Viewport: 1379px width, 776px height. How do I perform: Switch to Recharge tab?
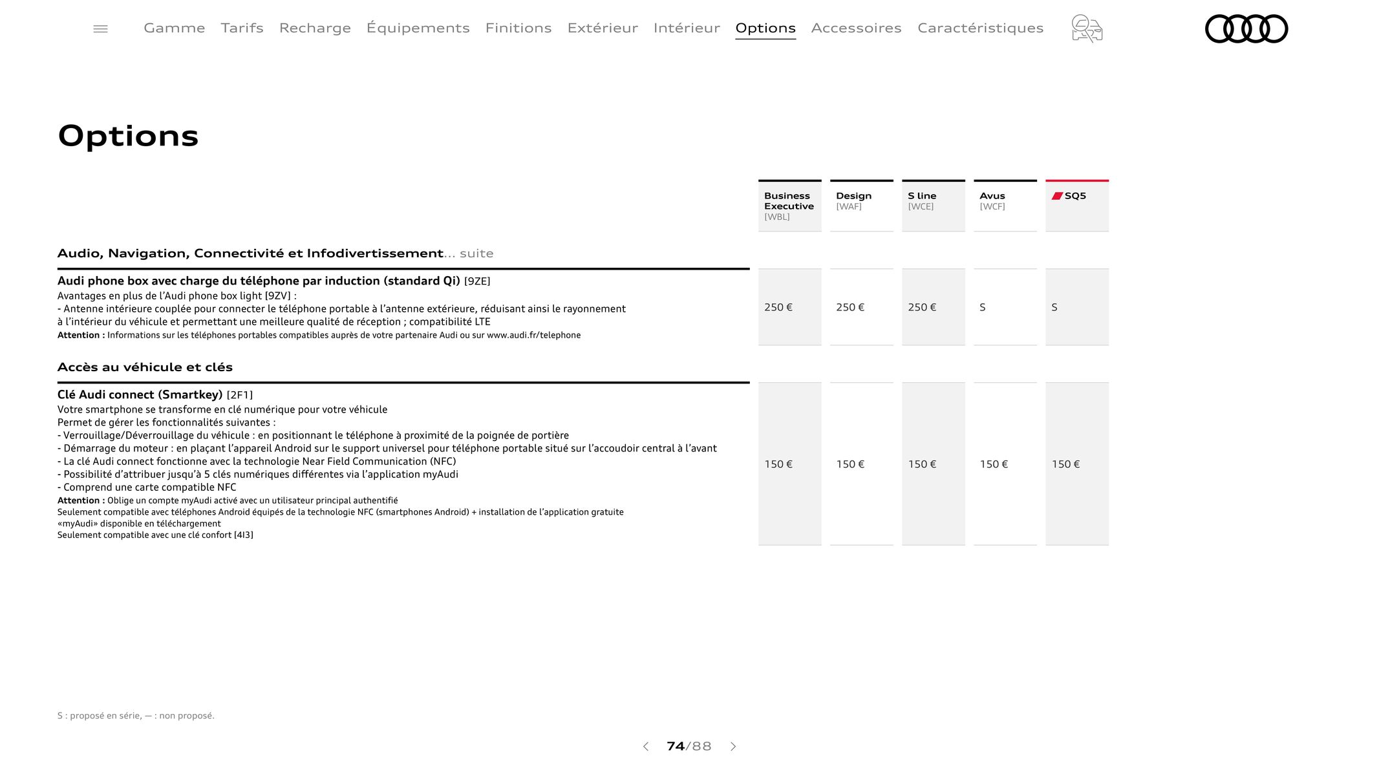click(x=315, y=28)
